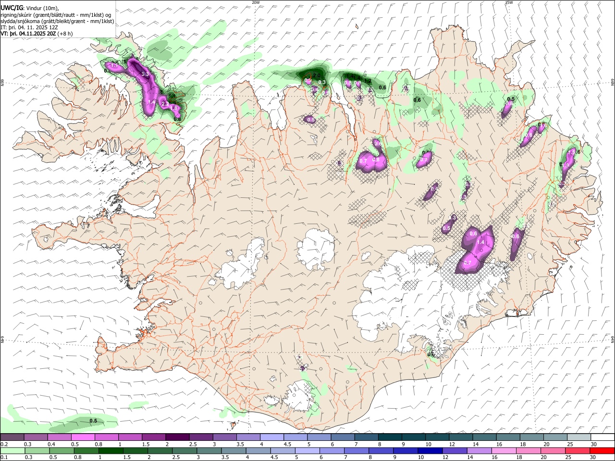The height and width of the screenshot is (461, 615).
Task: Click the 0.5 rain value offshore southwest
Action: tap(94, 421)
